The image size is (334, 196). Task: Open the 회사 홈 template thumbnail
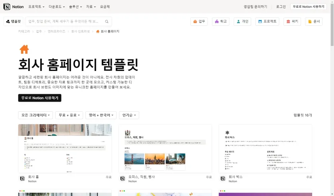pyautogui.click(x=65, y=148)
